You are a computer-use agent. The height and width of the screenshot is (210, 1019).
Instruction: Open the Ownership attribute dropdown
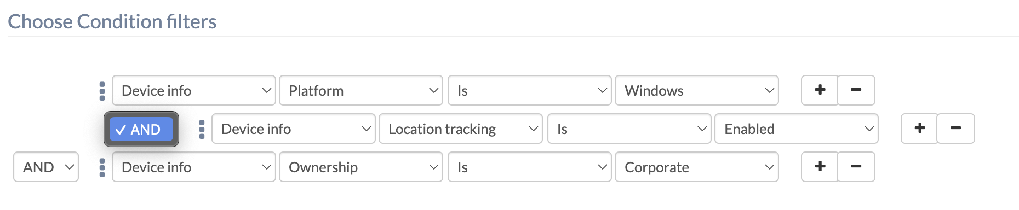pos(361,167)
